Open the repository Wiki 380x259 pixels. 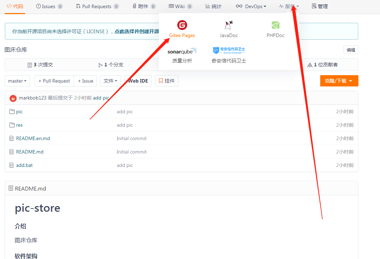pyautogui.click(x=180, y=6)
